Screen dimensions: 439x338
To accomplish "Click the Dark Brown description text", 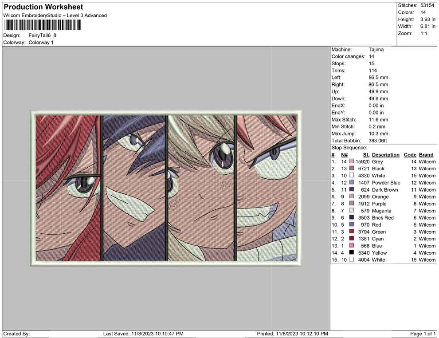I will pos(385,189).
